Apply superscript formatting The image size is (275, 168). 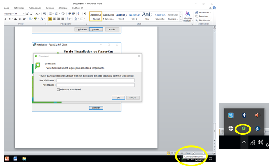click(24, 19)
